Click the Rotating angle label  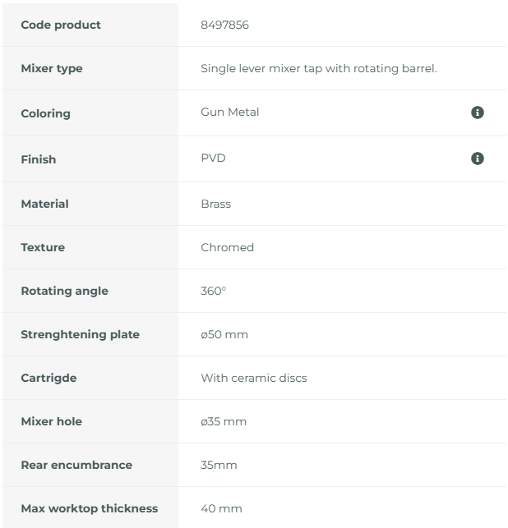tap(64, 291)
